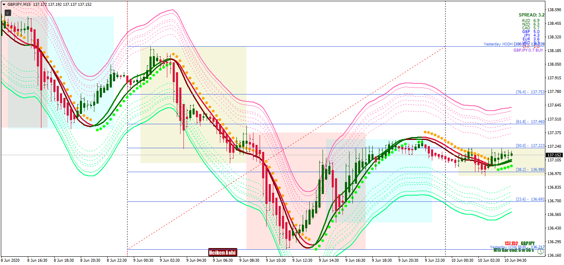Click the green "GBPJPY" label at bottom right
Image resolution: width=564 pixels, height=265 pixels.
(527, 243)
